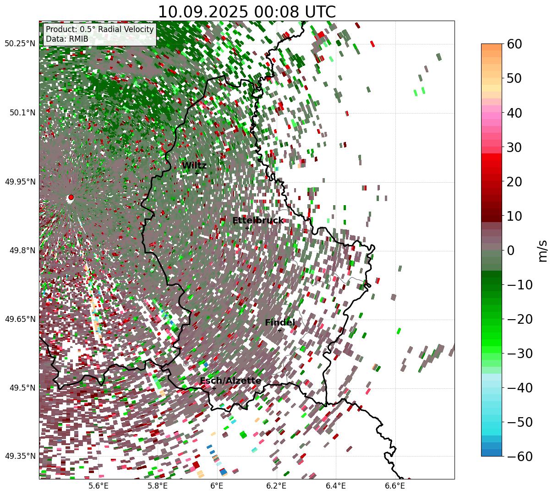The height and width of the screenshot is (495, 553).
Task: Click the 5.6°E longitude label
Action: click(99, 486)
